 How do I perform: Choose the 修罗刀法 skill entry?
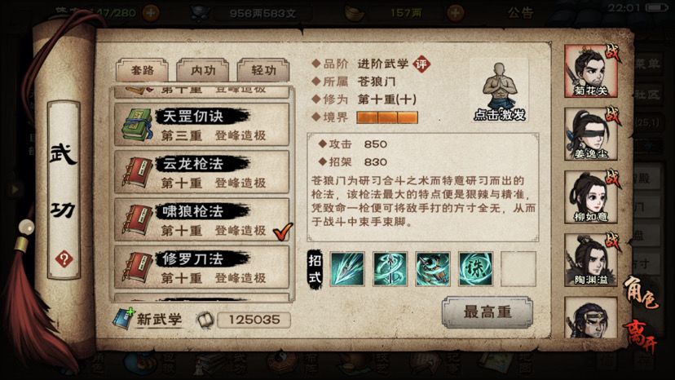click(202, 267)
